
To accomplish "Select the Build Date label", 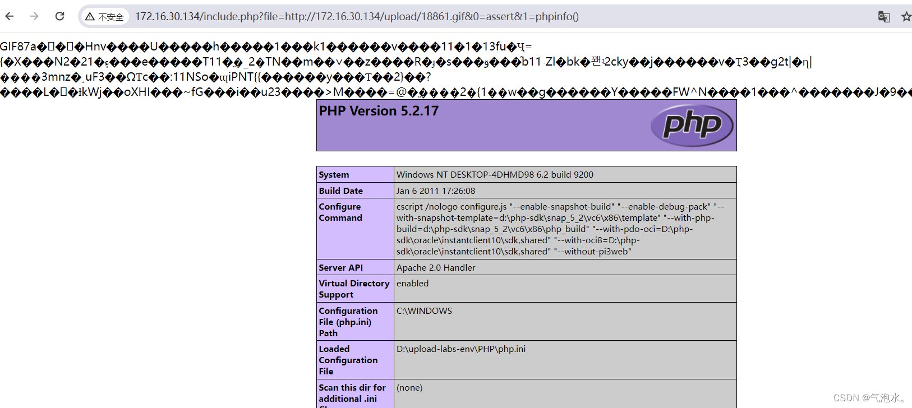I will pos(340,191).
